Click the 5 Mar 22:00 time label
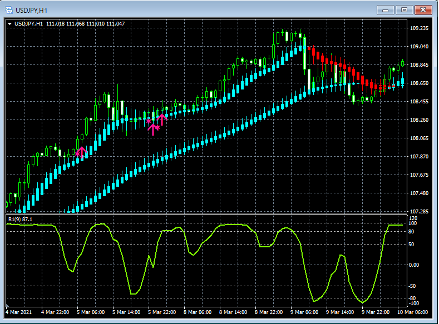The image size is (439, 324). click(162, 312)
